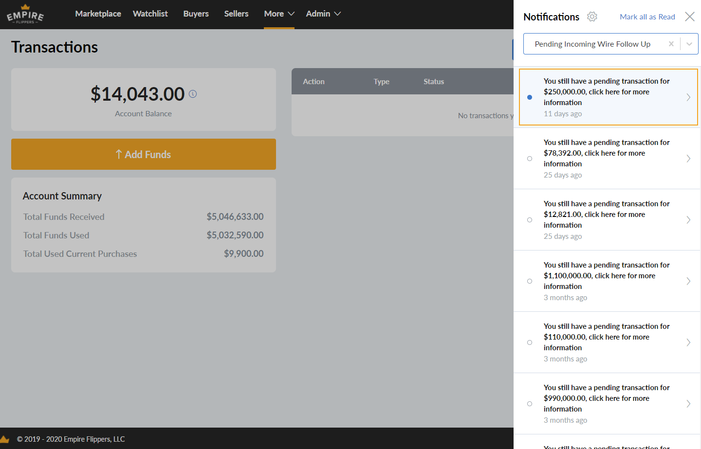Image resolution: width=701 pixels, height=449 pixels.
Task: Open the $250,000.00 pending transaction notification
Action: tap(609, 97)
